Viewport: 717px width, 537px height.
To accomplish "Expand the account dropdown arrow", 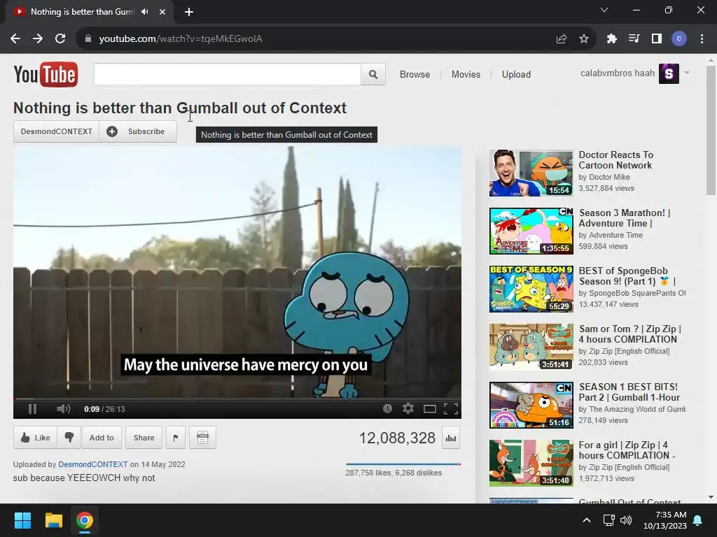I will click(x=686, y=73).
